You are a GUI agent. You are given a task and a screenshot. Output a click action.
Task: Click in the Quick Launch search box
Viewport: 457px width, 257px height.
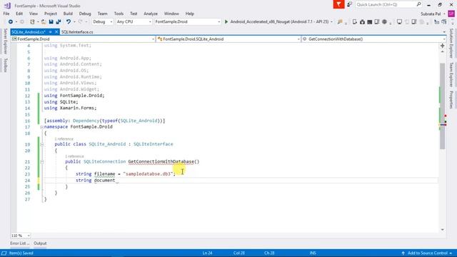point(386,4)
